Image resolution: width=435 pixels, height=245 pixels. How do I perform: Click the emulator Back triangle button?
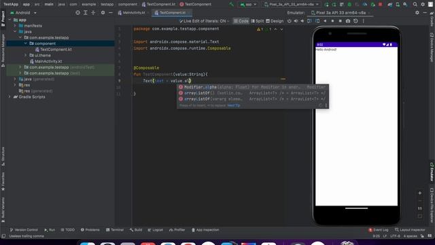[x=325, y=21]
